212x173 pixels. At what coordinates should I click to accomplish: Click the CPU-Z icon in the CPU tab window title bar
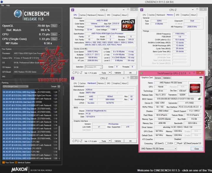73,10
